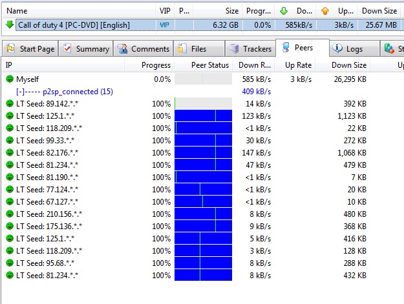Sort torrents by the Name column header
Viewport: 404px width, 304px height.
[17, 10]
